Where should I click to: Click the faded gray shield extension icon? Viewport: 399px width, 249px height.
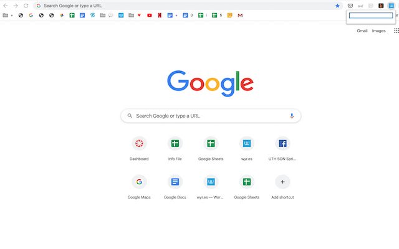[x=371, y=6]
